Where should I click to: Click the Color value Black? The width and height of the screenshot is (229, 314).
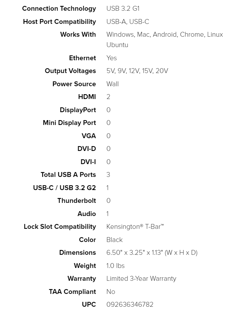pos(114,240)
